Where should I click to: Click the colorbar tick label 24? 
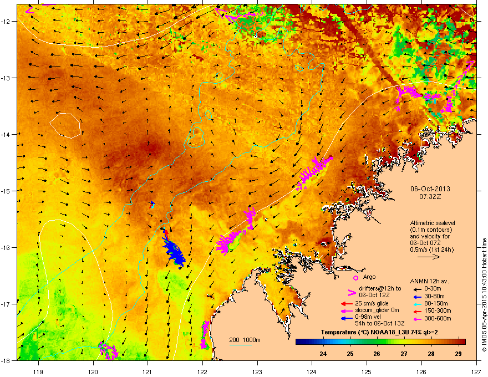(x=323, y=353)
